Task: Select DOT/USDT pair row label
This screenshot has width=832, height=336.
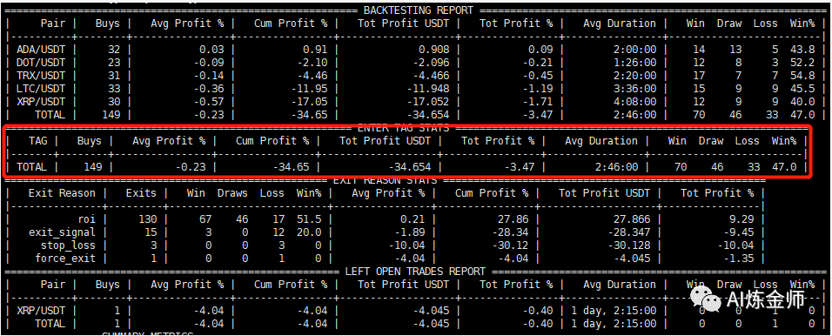Action: pos(41,62)
